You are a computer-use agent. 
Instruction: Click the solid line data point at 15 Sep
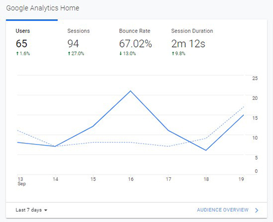(x=93, y=126)
